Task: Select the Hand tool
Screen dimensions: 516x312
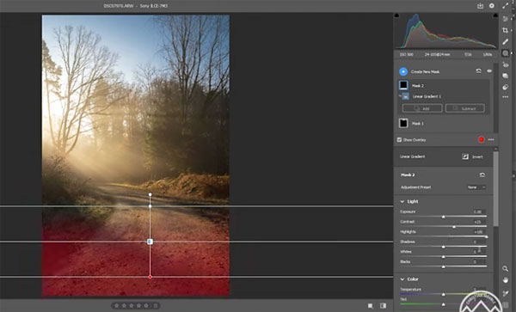Action: click(505, 280)
